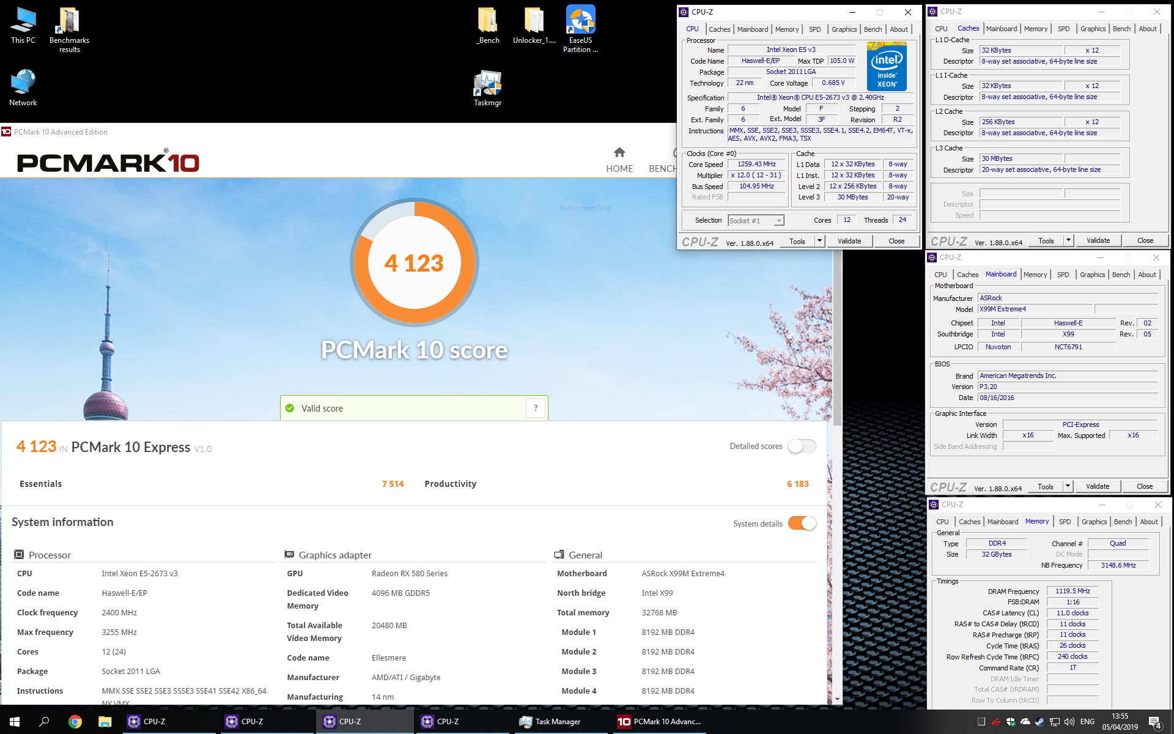Click the valid score help question mark
Viewport: 1174px width, 734px height.
536,408
